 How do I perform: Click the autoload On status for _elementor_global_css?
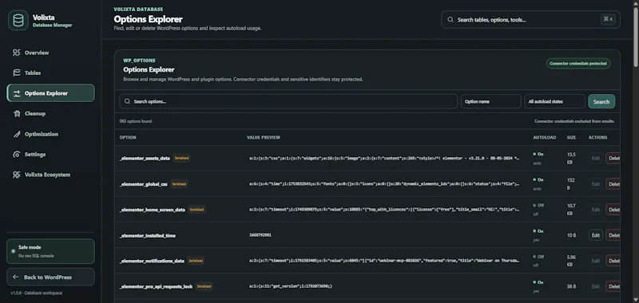pos(538,179)
